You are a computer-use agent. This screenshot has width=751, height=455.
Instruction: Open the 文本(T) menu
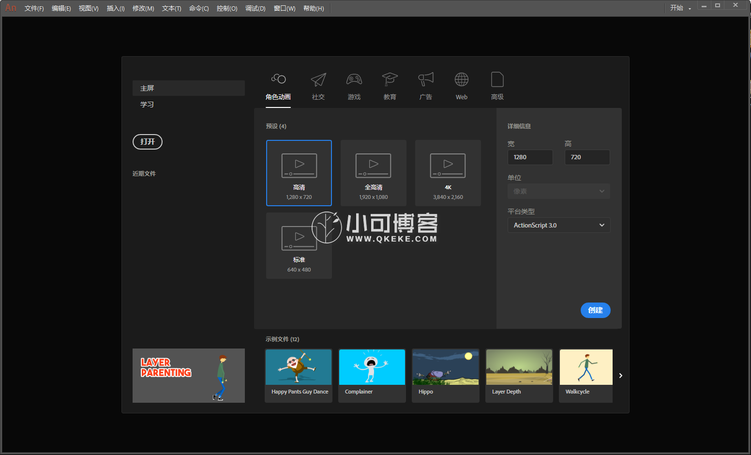(171, 8)
